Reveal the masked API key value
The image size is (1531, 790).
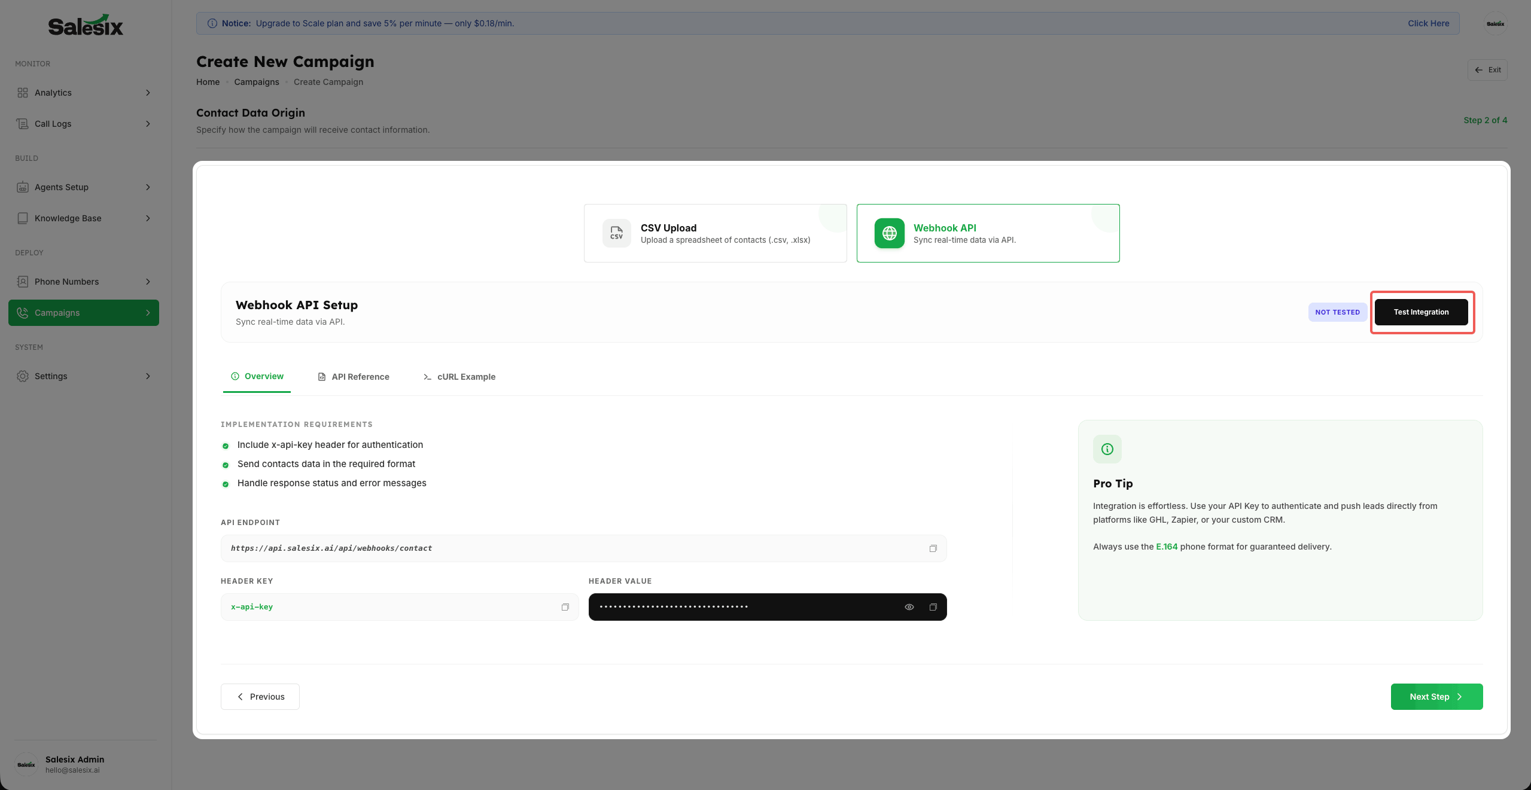909,607
